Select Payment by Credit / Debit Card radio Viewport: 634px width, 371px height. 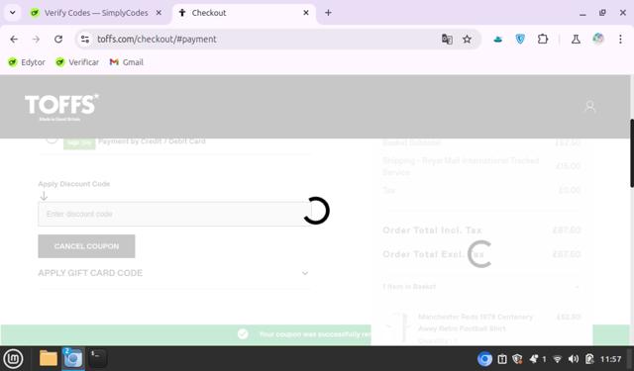(52, 139)
